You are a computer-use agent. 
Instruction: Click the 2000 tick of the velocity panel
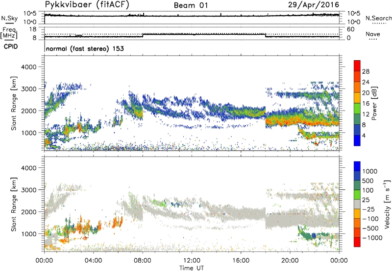tap(28, 212)
